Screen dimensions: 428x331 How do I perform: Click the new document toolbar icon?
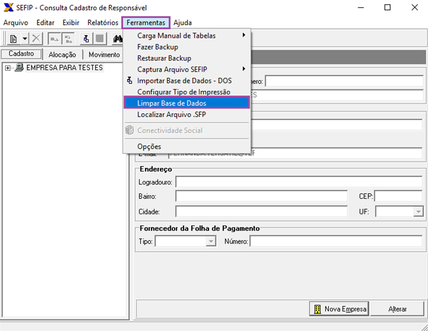13,39
